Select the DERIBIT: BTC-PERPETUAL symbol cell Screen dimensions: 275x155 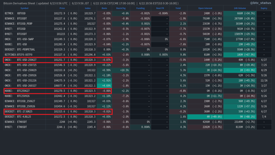[x=24, y=50]
